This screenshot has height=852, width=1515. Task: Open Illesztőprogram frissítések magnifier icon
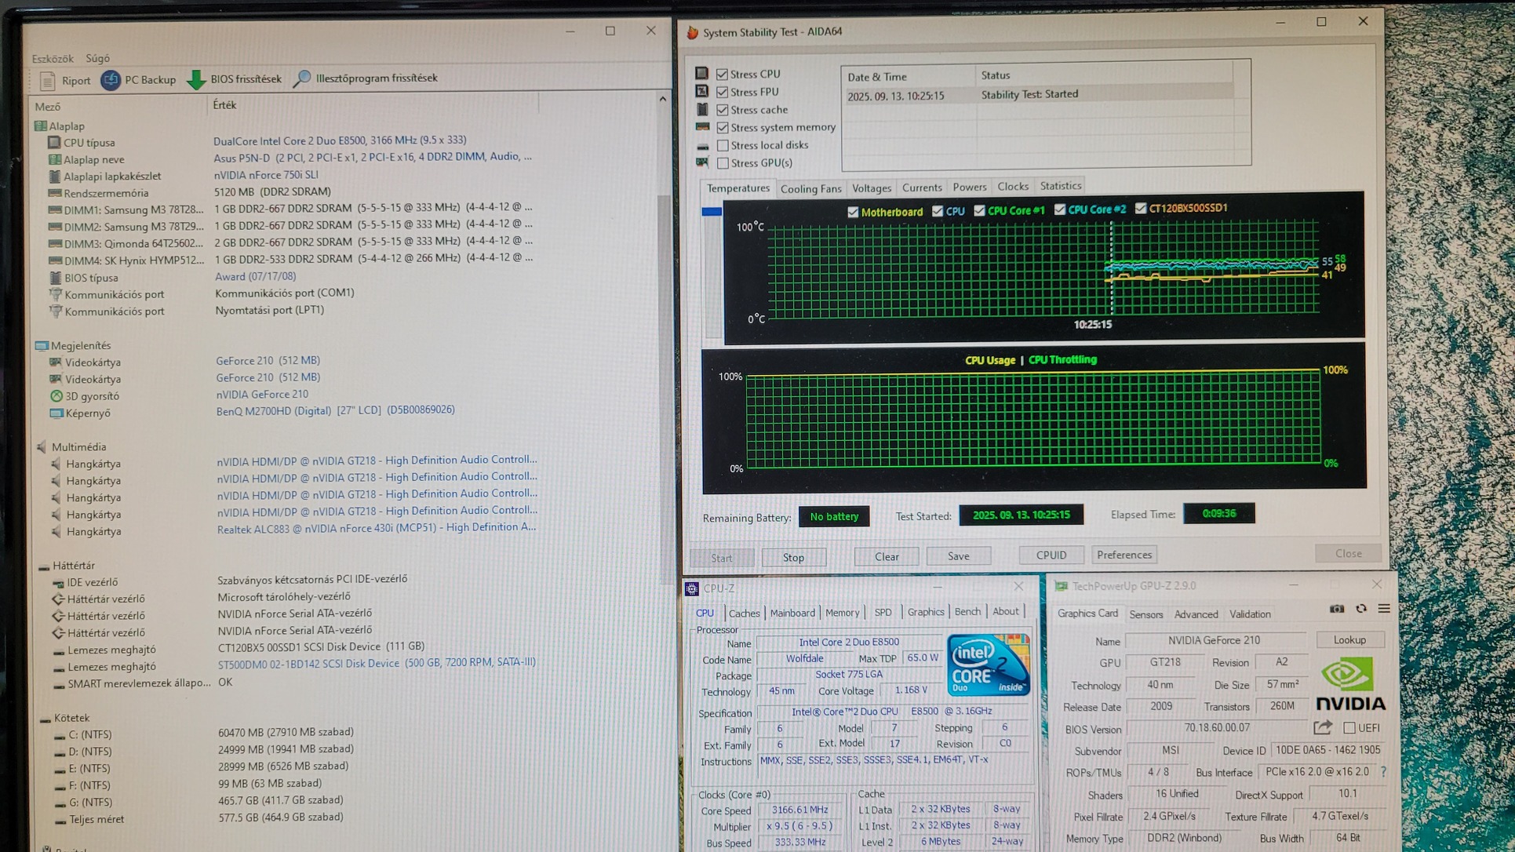[302, 78]
